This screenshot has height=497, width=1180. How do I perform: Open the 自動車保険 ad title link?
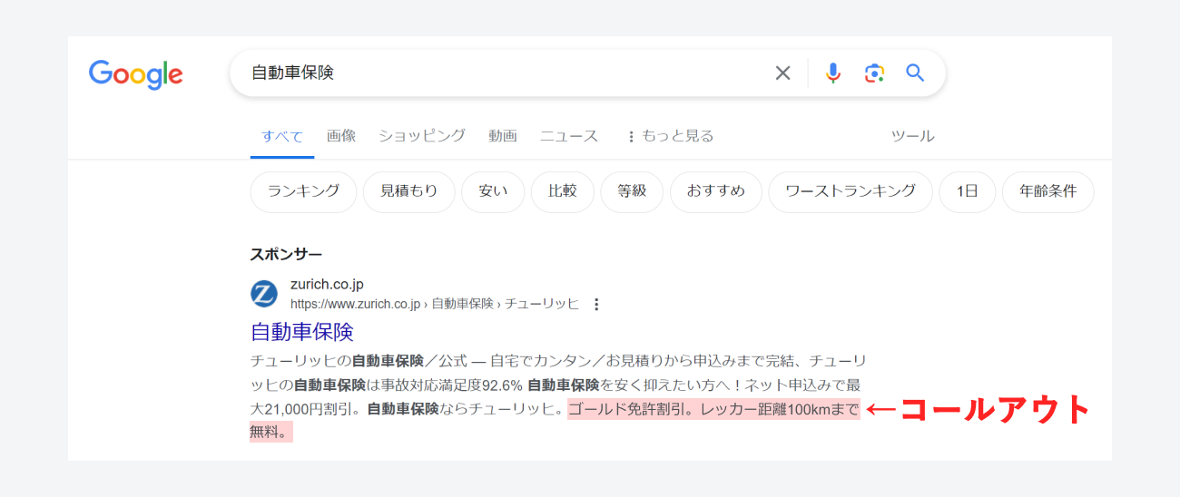coord(302,332)
